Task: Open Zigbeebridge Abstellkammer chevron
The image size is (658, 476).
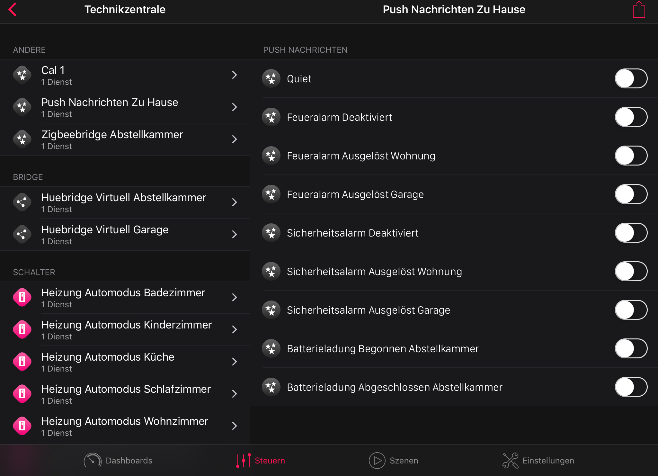Action: coord(235,139)
